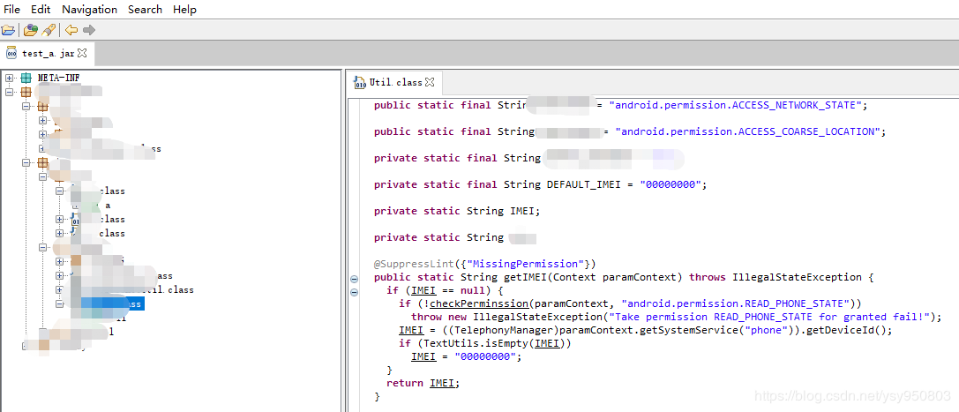The height and width of the screenshot is (412, 959).
Task: Go back with the yellow arrow icon
Action: click(x=71, y=30)
